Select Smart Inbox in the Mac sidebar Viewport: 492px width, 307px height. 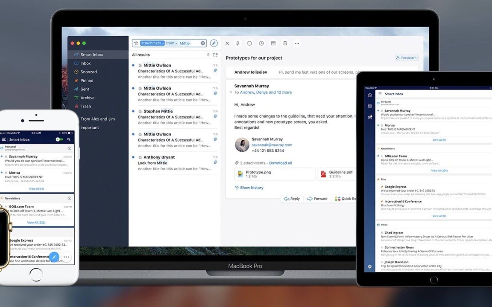(98, 55)
